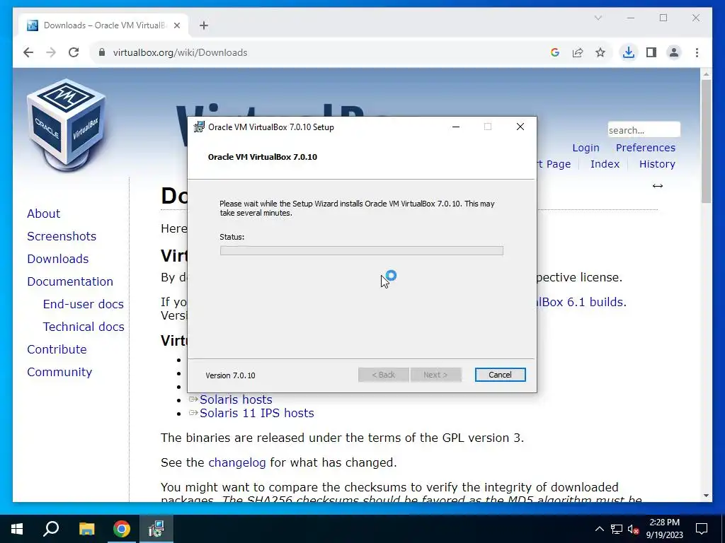Select the Downloads – Oracle VM VirtualBox tab

click(103, 25)
